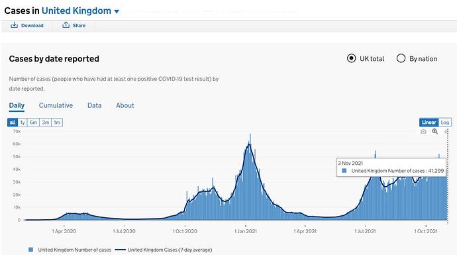Select the Daily tab

tap(17, 105)
